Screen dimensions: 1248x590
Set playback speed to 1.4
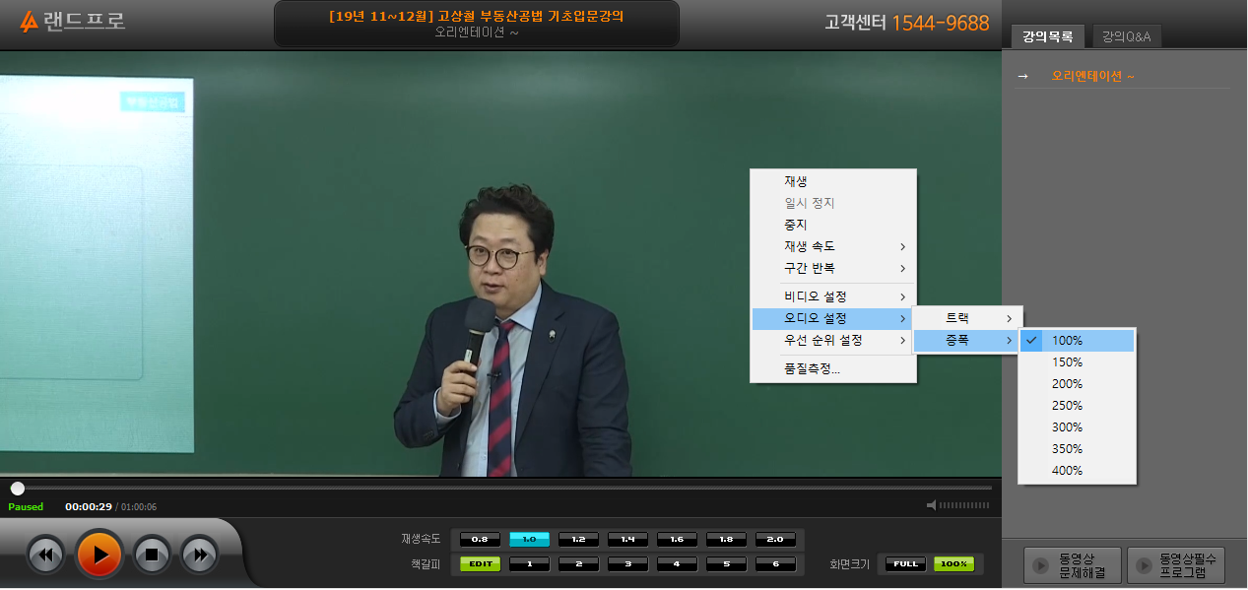click(x=627, y=540)
